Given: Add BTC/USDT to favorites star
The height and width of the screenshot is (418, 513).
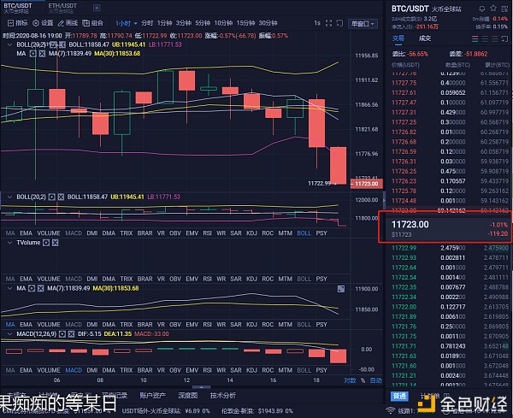Looking at the screenshot, I should [493, 9].
